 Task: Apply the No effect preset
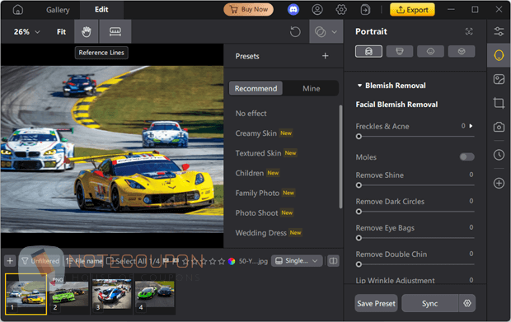[251, 114]
